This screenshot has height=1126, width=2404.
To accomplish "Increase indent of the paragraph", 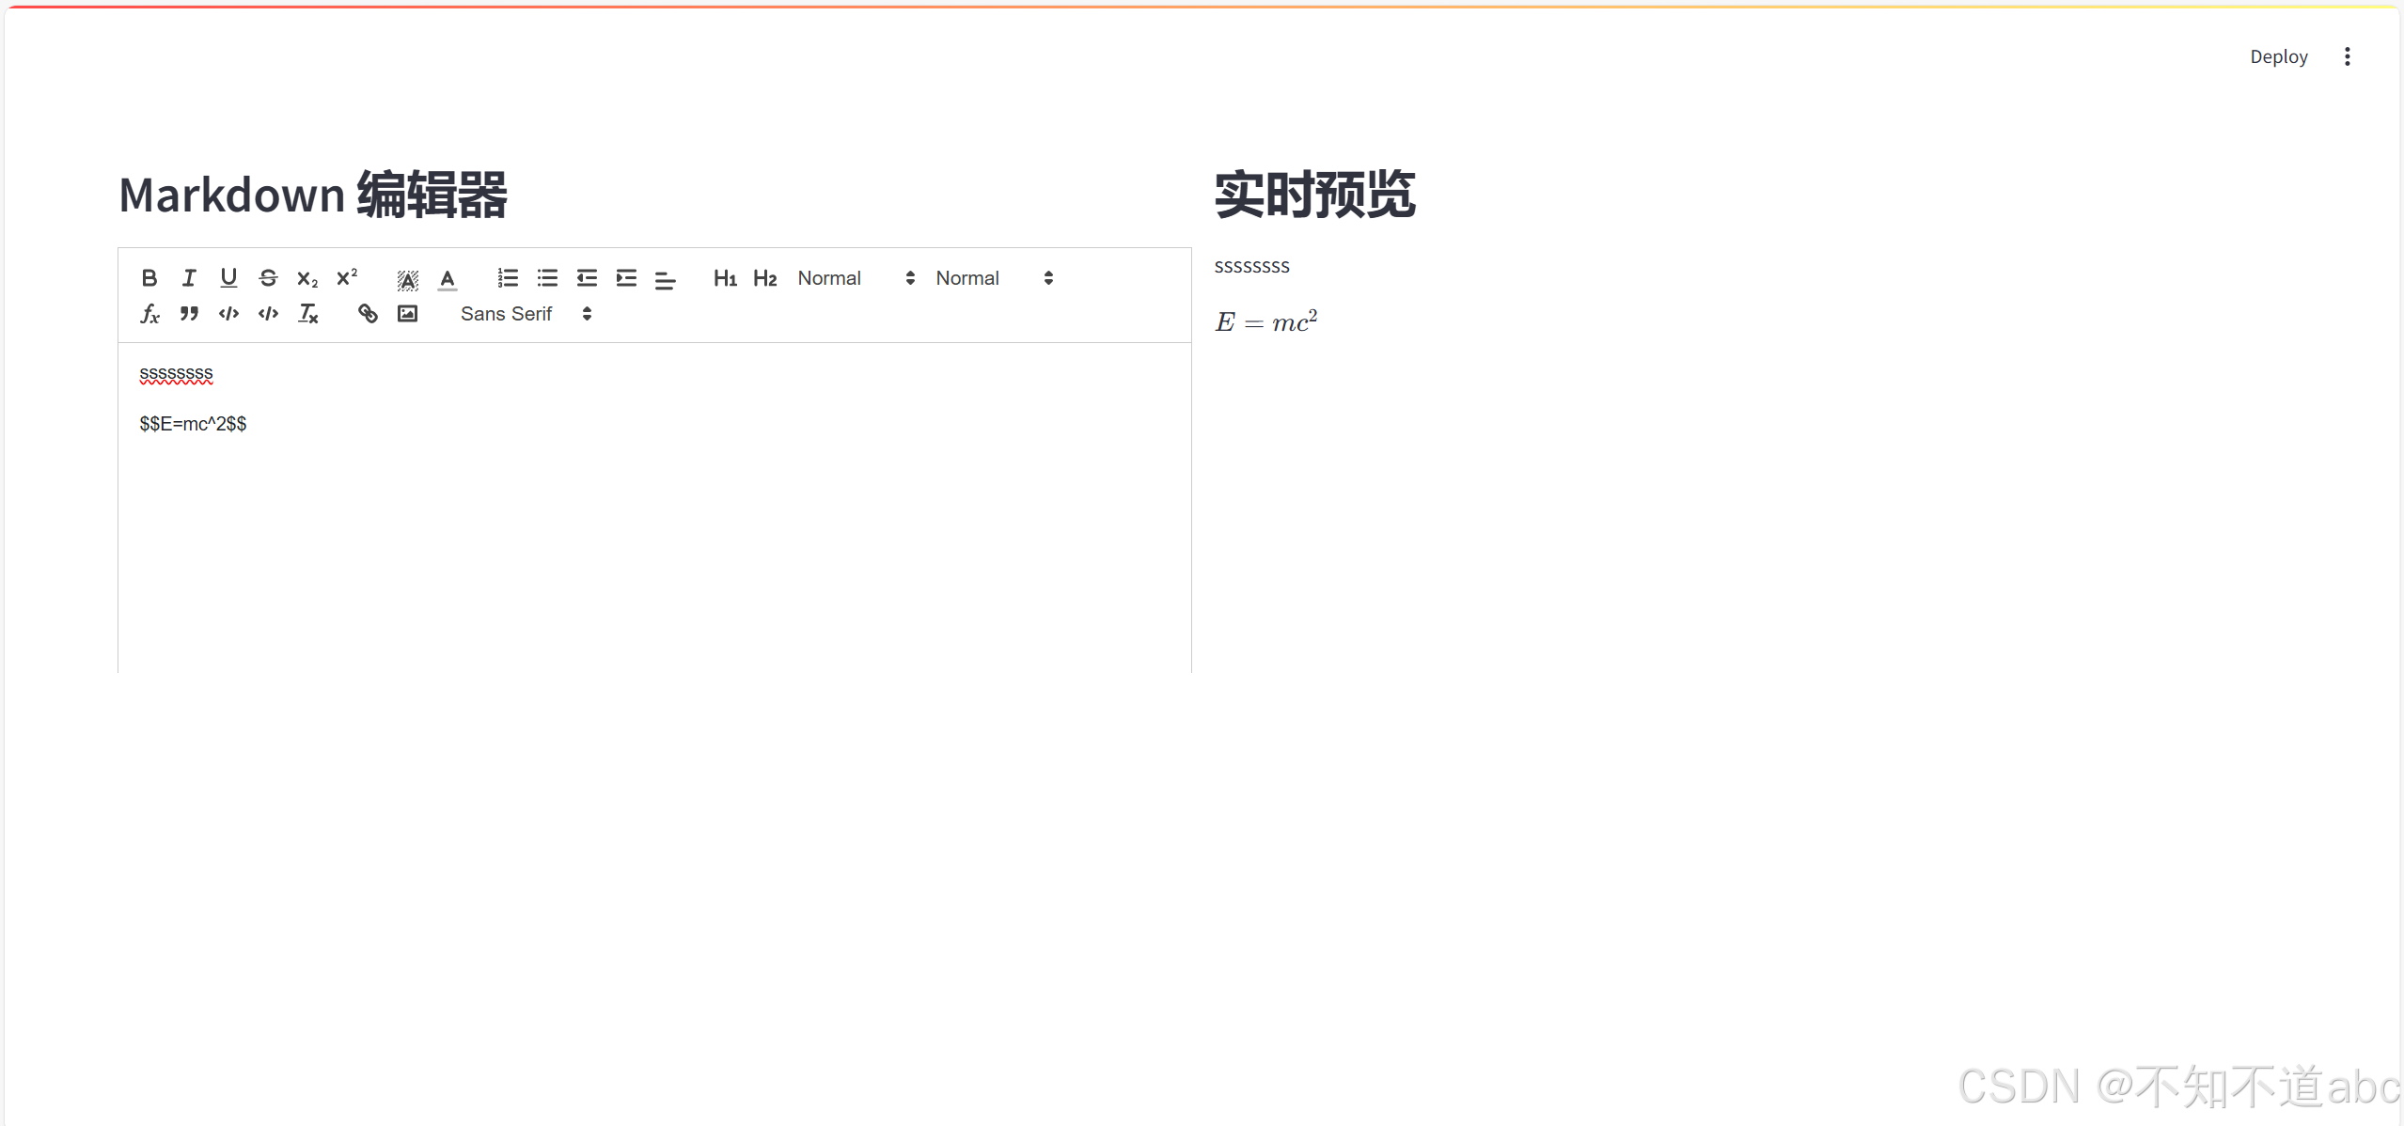I will pyautogui.click(x=626, y=278).
